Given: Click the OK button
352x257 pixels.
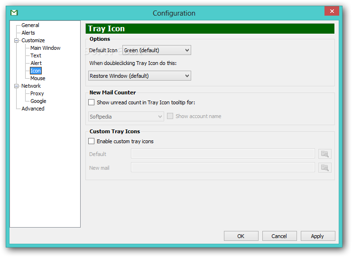Looking at the screenshot, I should (241, 236).
